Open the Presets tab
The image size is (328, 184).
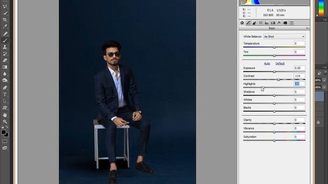(292, 22)
